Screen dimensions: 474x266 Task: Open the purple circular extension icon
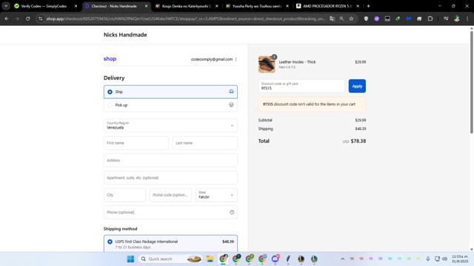click(377, 18)
